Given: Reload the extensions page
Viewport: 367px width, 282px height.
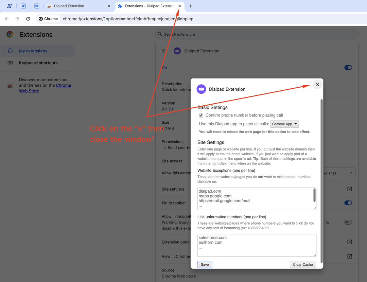Looking at the screenshot, I should tap(28, 19).
